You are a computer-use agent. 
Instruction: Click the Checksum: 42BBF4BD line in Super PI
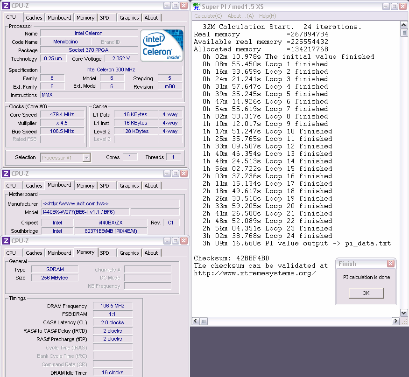(x=232, y=258)
